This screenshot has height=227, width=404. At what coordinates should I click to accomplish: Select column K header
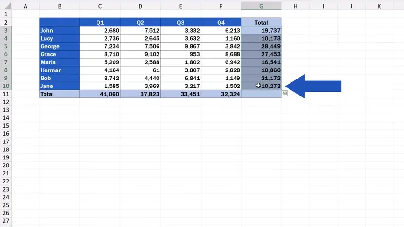[379, 6]
